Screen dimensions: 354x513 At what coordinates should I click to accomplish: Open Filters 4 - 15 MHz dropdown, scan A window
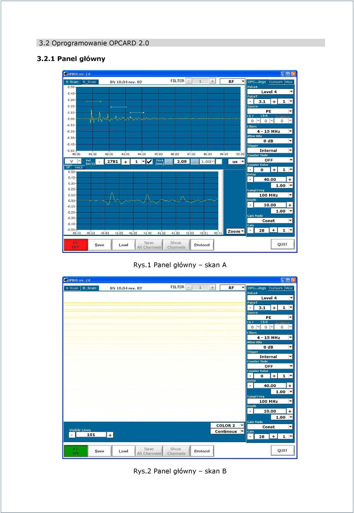tap(291, 131)
